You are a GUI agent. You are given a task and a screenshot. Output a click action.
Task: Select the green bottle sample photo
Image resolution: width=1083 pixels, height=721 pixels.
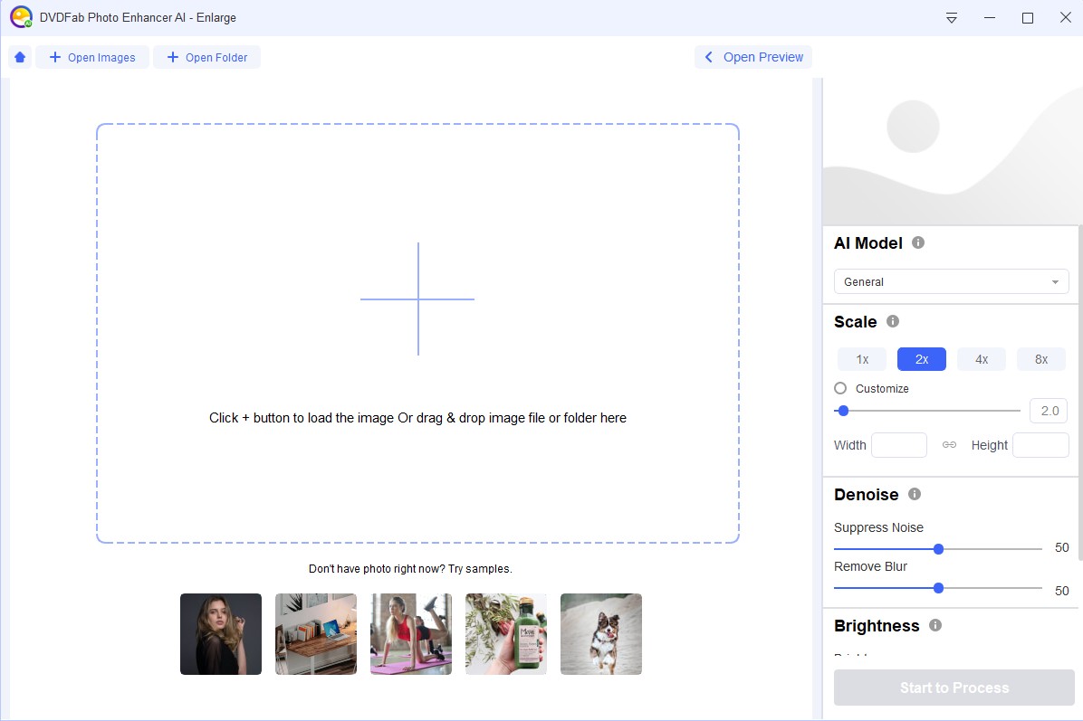pyautogui.click(x=506, y=634)
